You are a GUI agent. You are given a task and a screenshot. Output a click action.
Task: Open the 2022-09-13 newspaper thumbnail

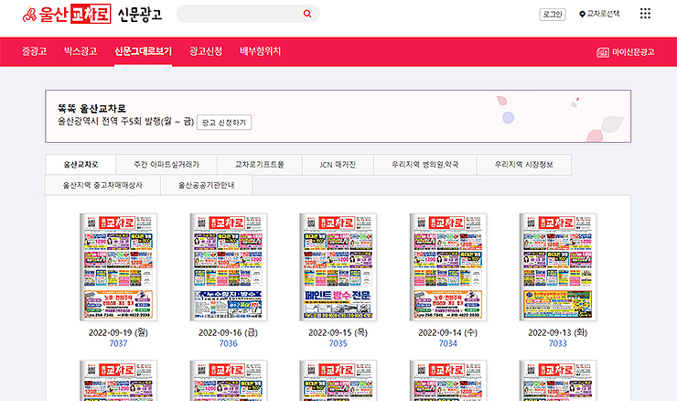558,267
